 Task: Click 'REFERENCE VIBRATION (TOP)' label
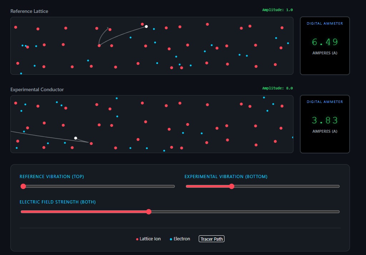tap(51, 177)
